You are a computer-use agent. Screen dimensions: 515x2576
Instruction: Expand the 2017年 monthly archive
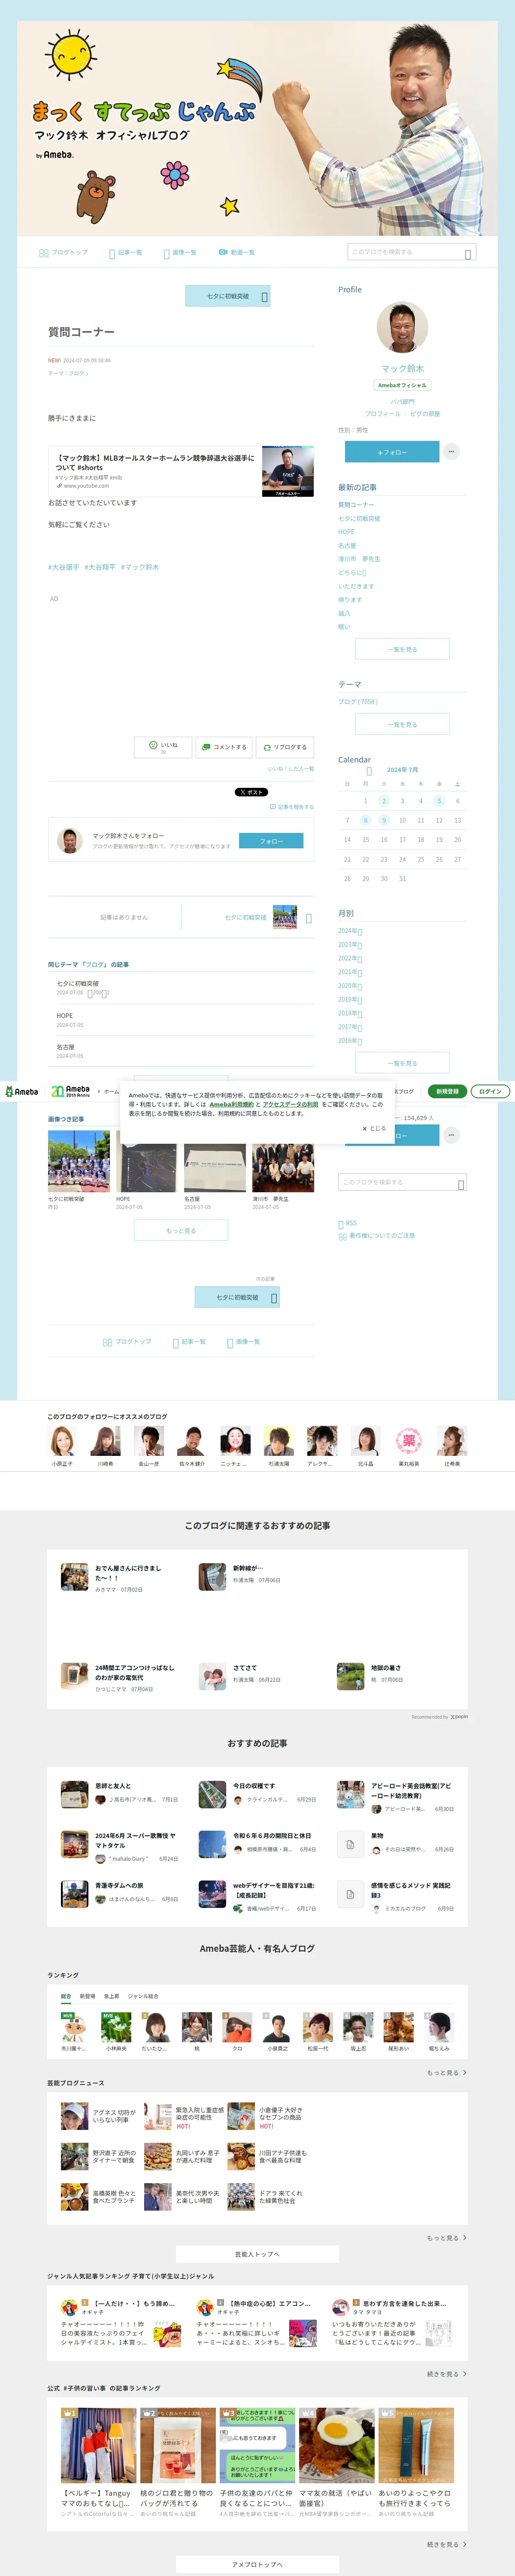[x=350, y=1027]
